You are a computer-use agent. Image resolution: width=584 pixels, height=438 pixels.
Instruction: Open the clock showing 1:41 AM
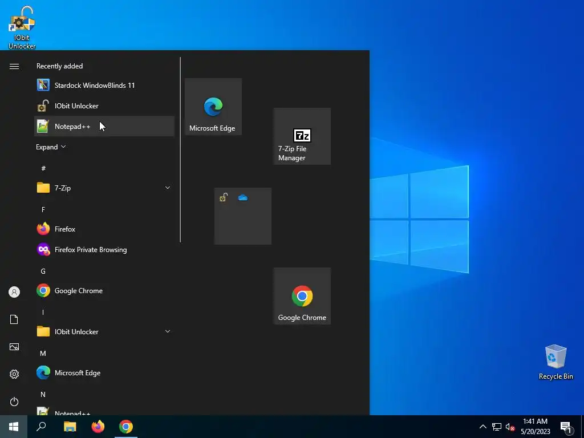coord(535,427)
